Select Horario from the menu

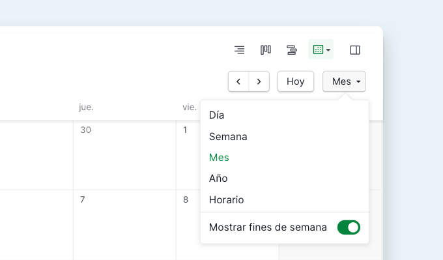[x=285, y=200]
